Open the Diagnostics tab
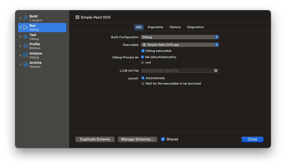This screenshot has height=168, width=286. [x=195, y=27]
